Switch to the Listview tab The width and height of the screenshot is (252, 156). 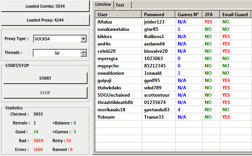[104, 5]
